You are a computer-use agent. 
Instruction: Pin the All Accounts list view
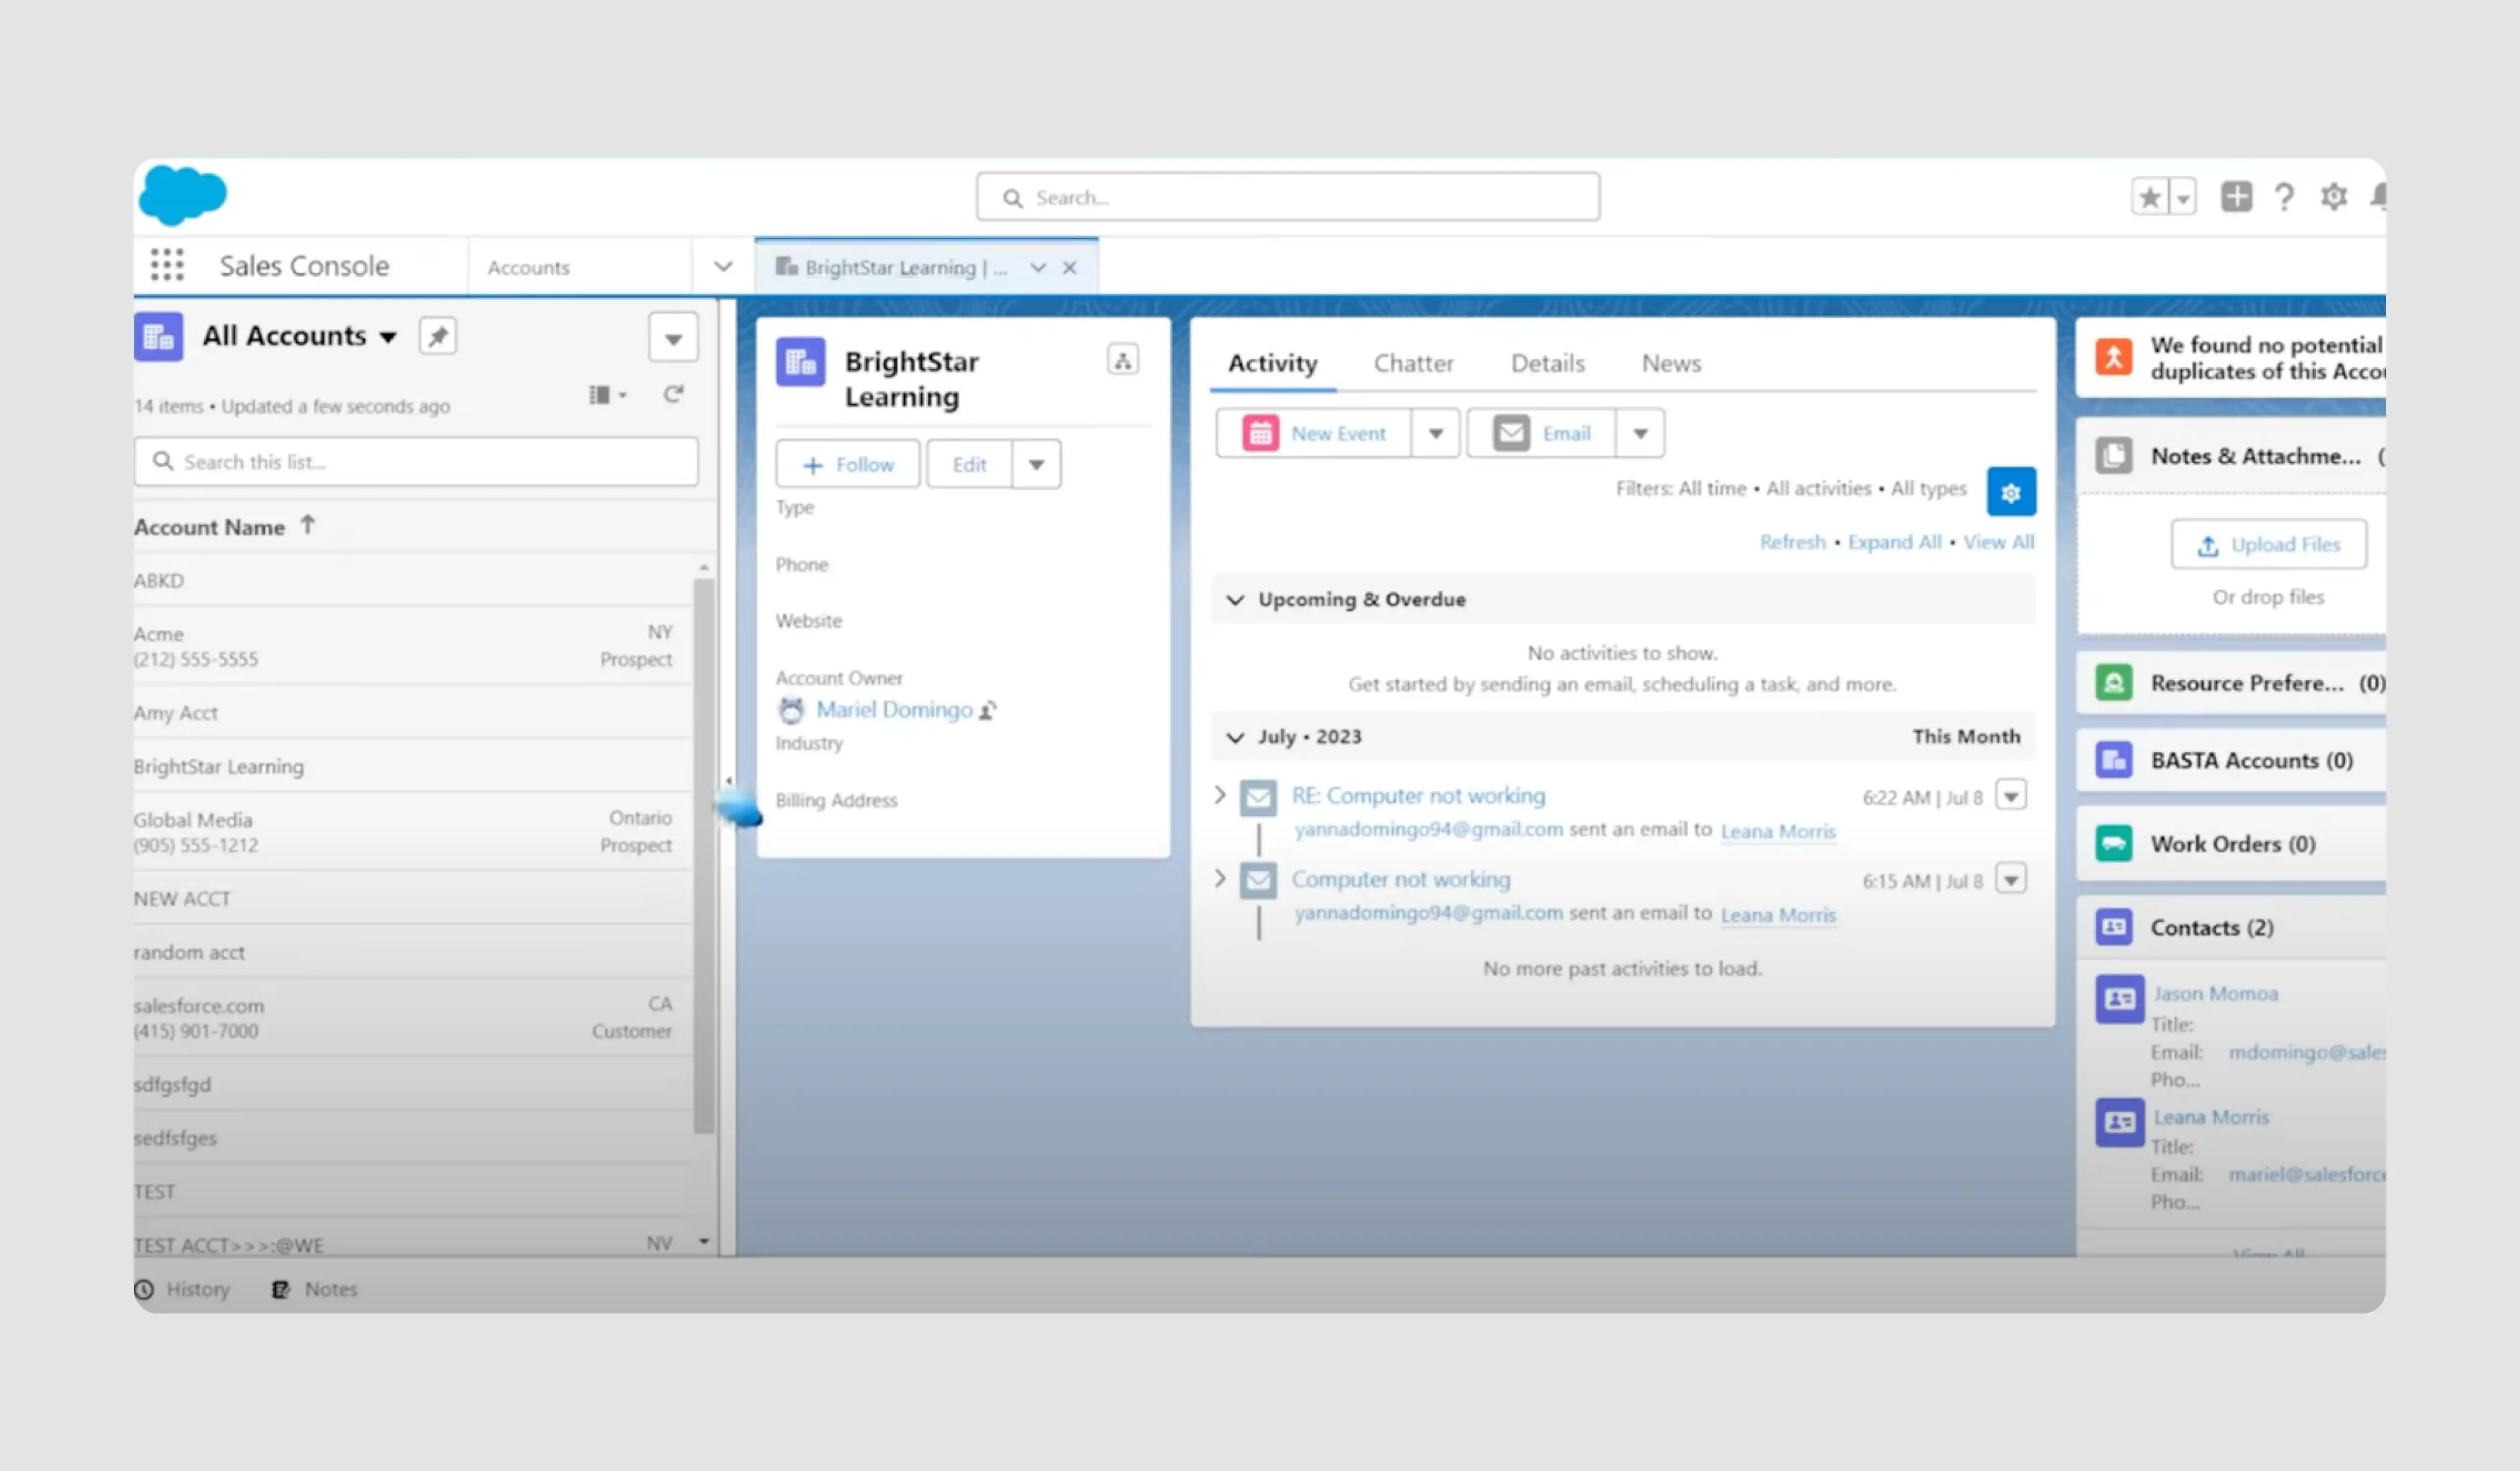point(437,335)
